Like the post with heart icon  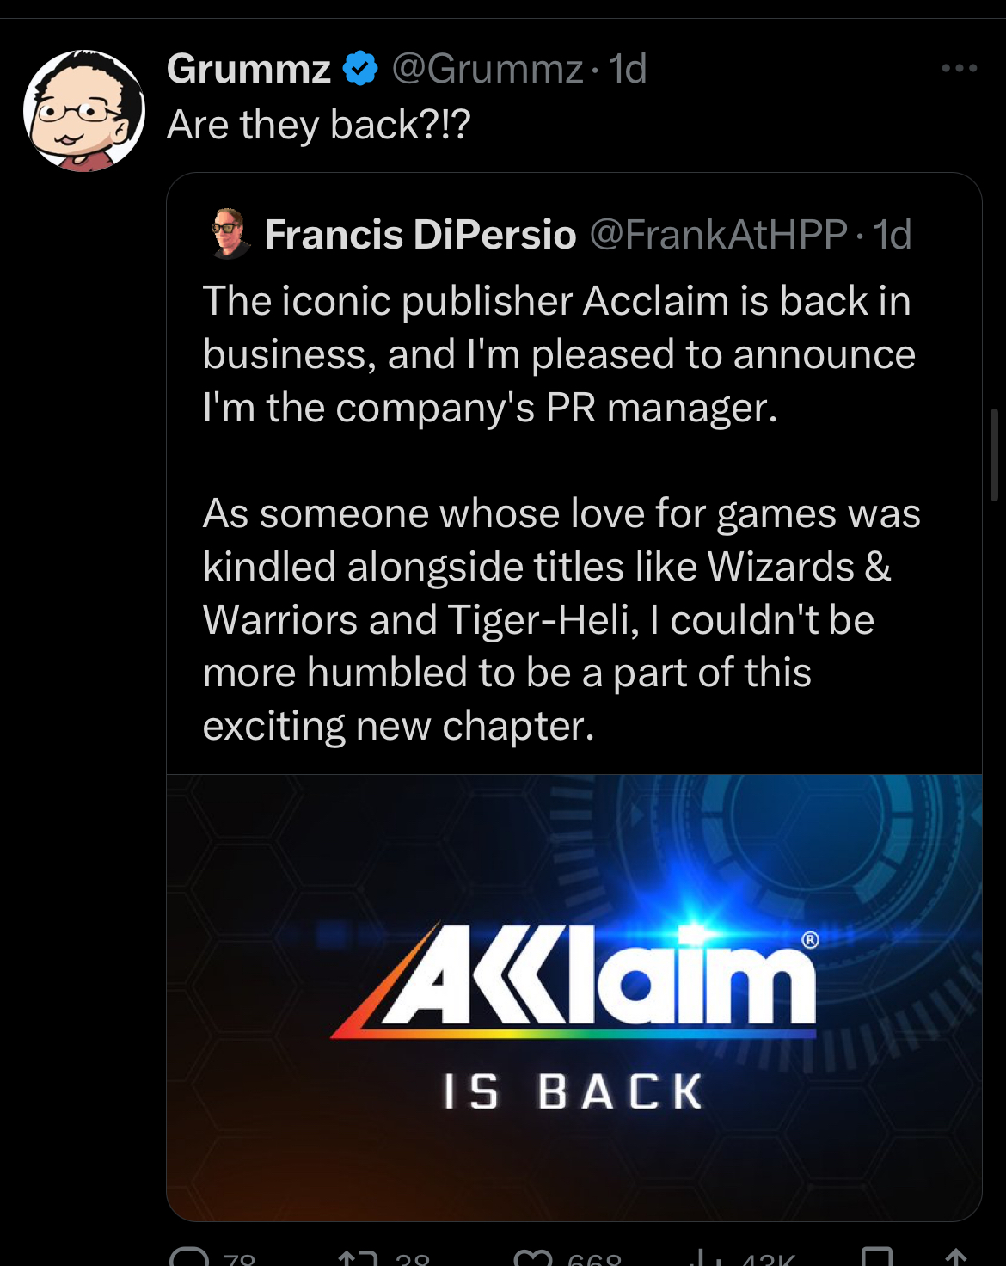(x=533, y=1257)
